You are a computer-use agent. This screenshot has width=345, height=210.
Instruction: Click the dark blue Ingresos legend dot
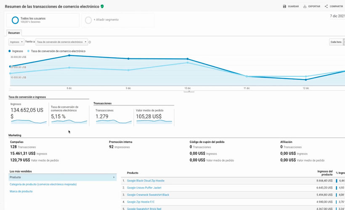[9, 51]
